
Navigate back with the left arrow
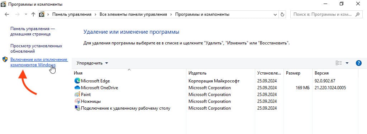7,14
